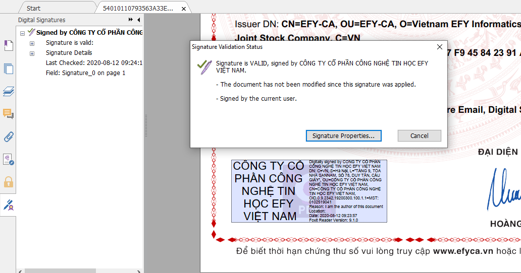
Task: Collapse the 'Signed by CÔNG TY' tree node
Action: point(22,33)
